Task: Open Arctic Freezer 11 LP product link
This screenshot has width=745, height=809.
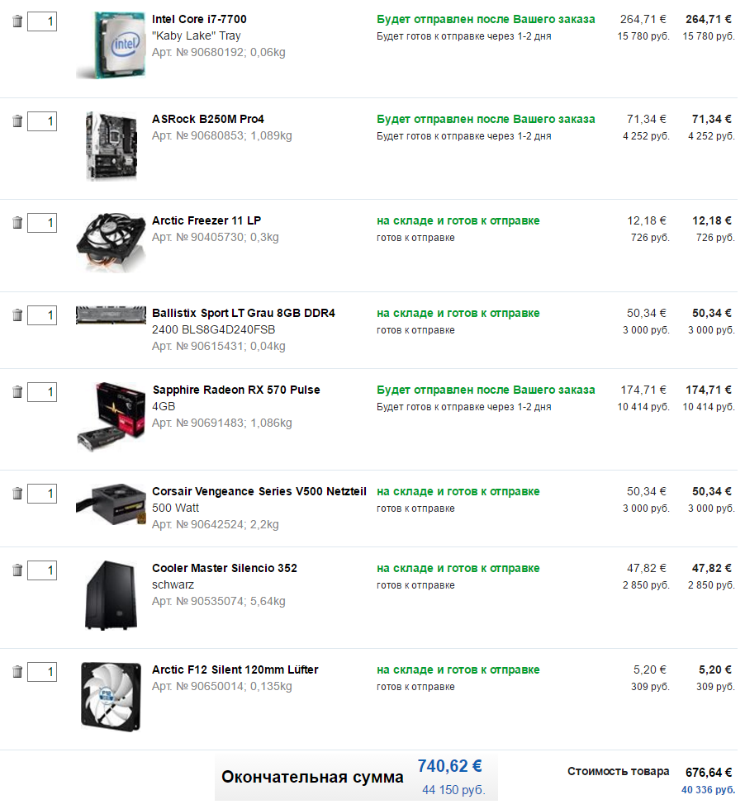Action: (206, 220)
